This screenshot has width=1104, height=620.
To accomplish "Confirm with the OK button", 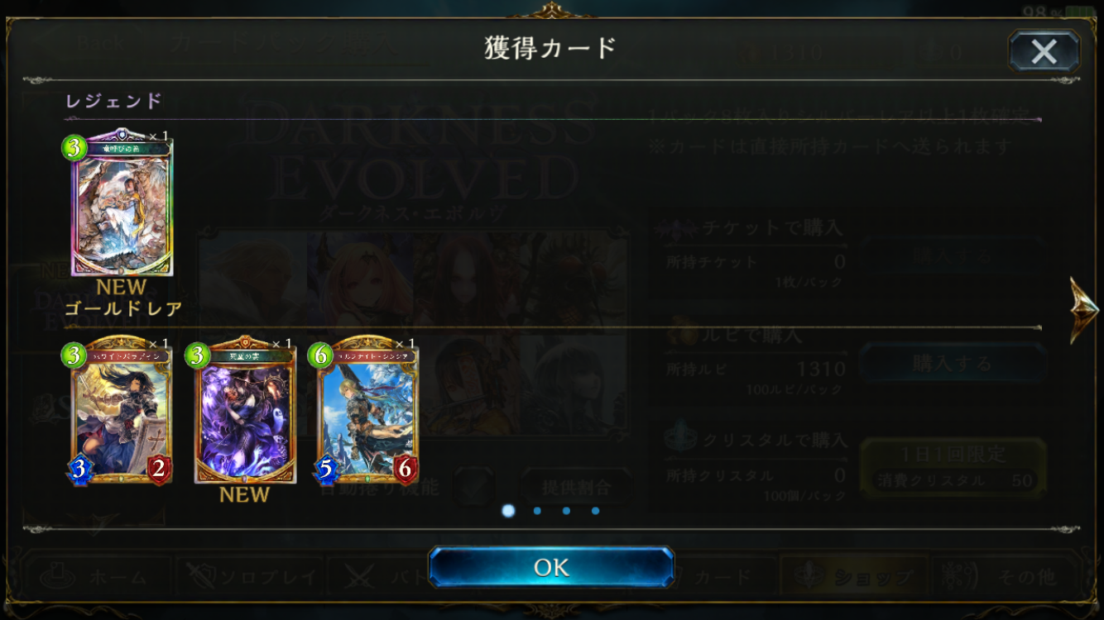I will (551, 567).
